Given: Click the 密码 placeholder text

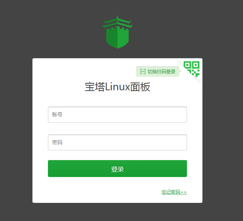Looking at the screenshot, I should [57, 142].
